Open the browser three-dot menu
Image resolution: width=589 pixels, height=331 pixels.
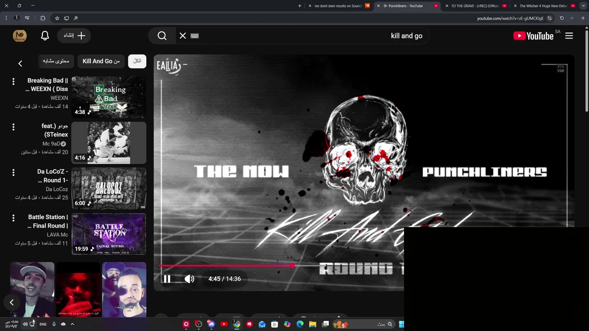pos(6,18)
